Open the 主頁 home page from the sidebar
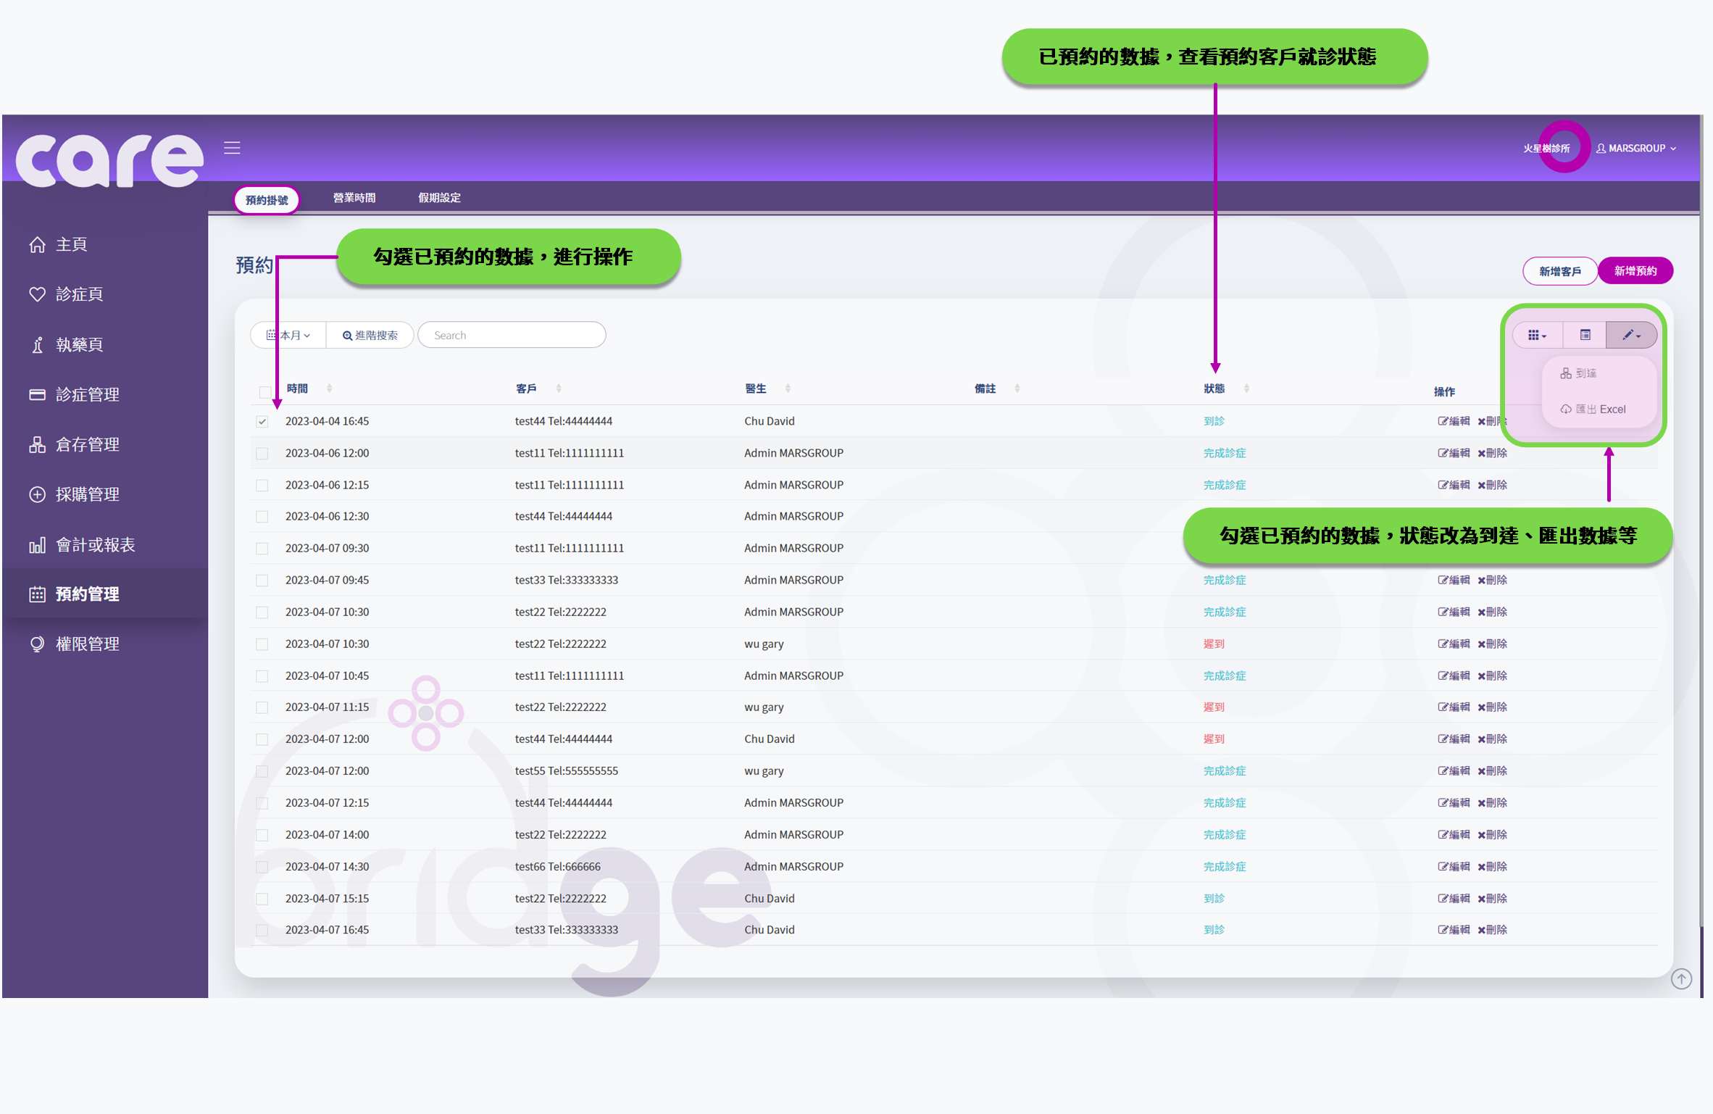Screen dimensions: 1713x1114 (x=71, y=244)
